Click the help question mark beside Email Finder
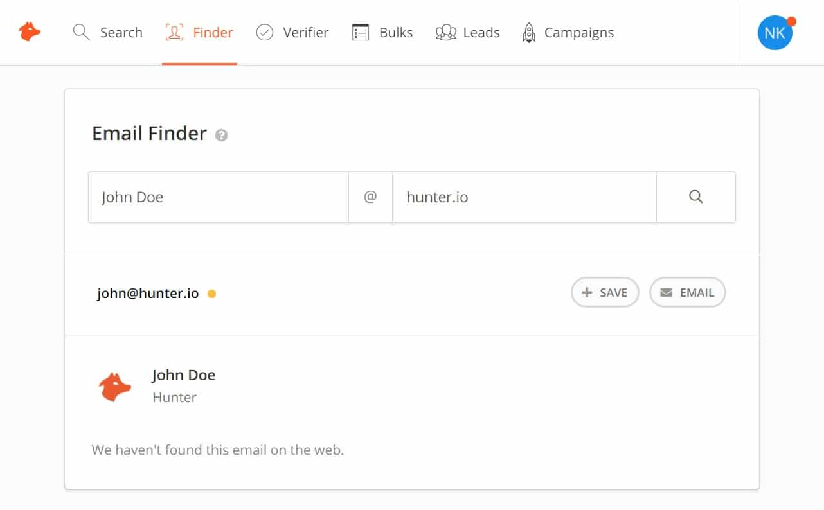Viewport: 824px width, 510px height. [222, 136]
